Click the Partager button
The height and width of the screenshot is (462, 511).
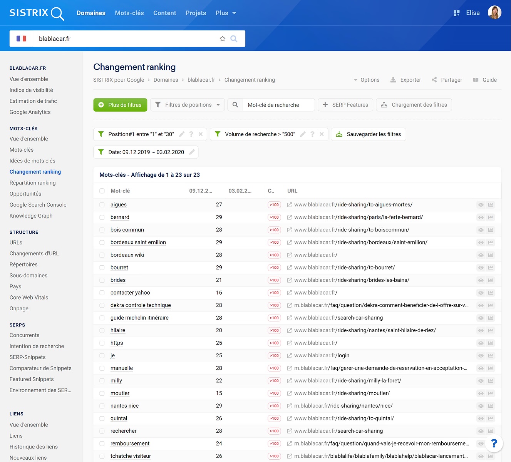[447, 80]
